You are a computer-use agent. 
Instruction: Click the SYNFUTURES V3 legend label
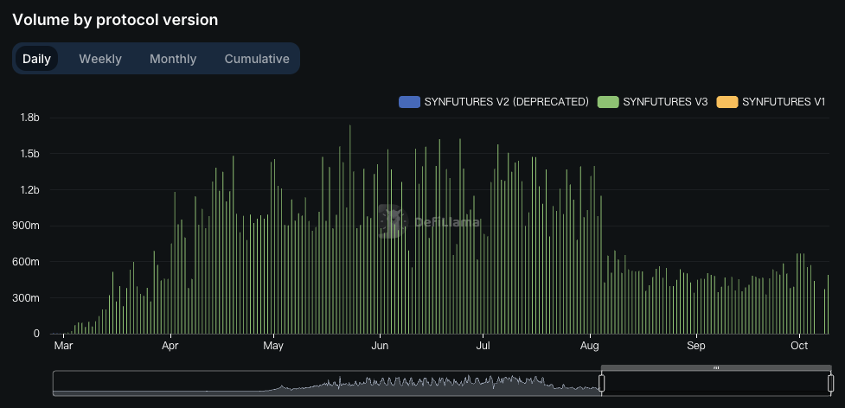[x=665, y=102]
